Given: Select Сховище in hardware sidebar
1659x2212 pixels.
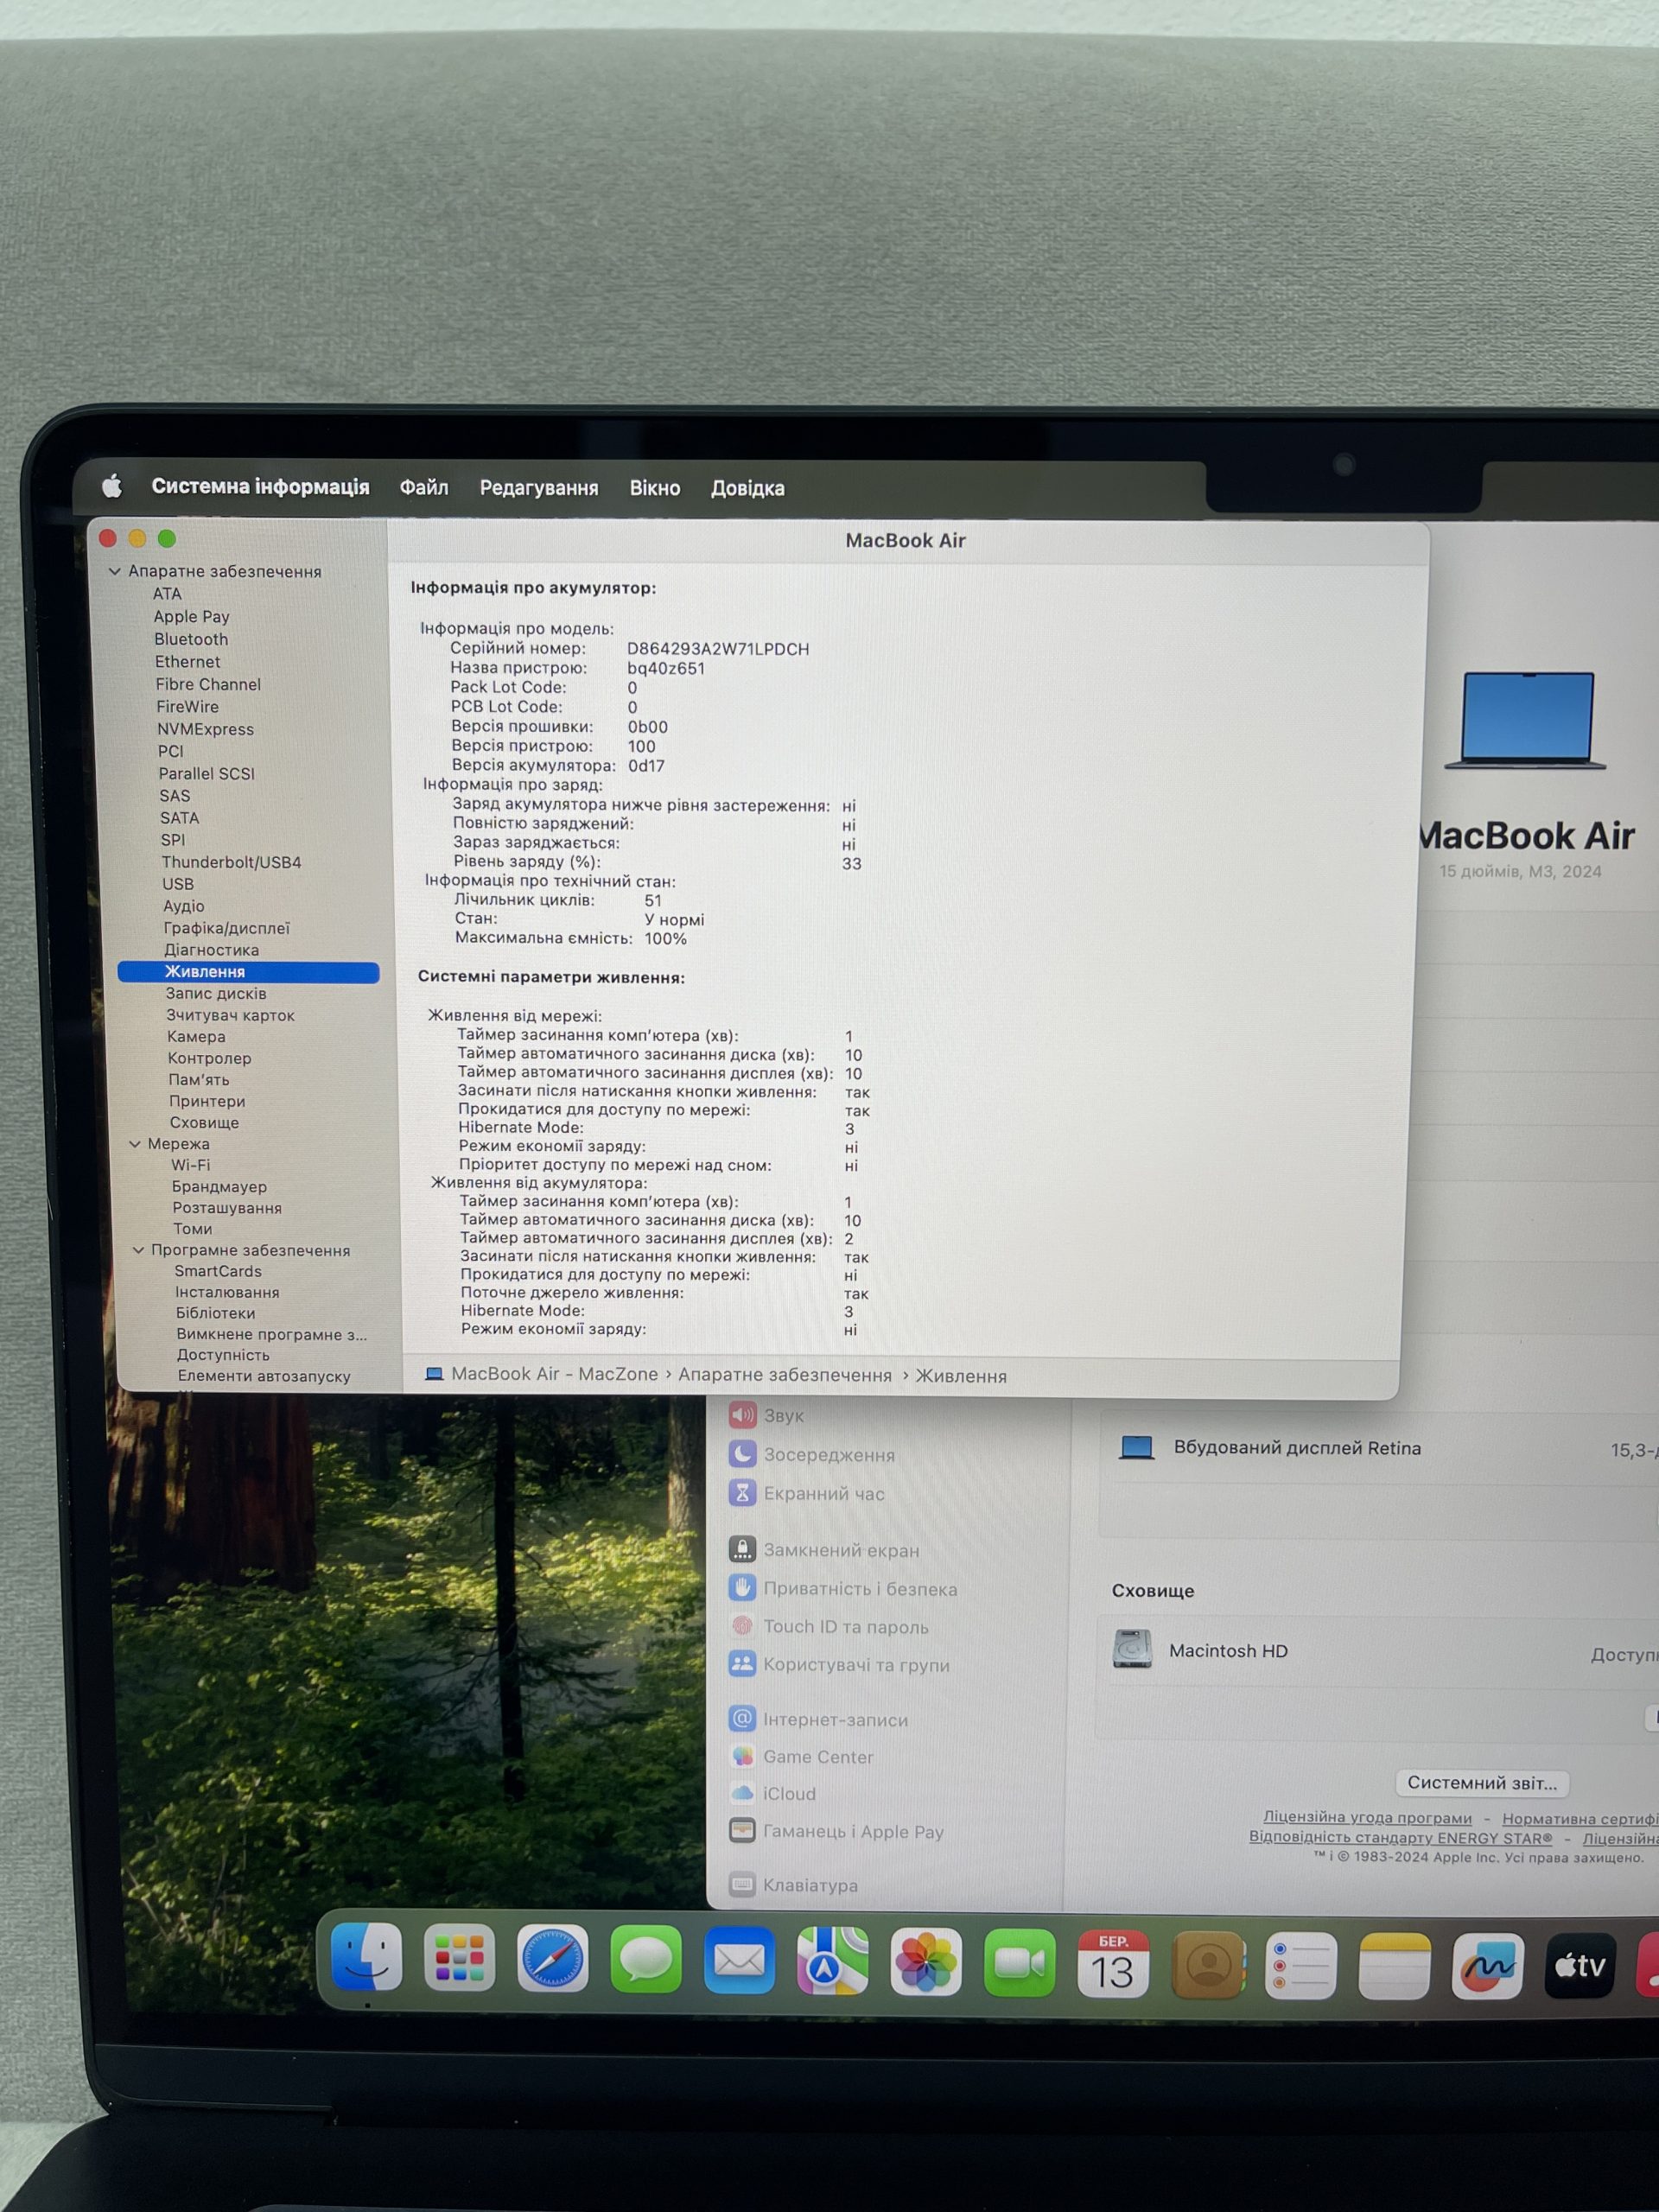Looking at the screenshot, I should click(204, 1123).
